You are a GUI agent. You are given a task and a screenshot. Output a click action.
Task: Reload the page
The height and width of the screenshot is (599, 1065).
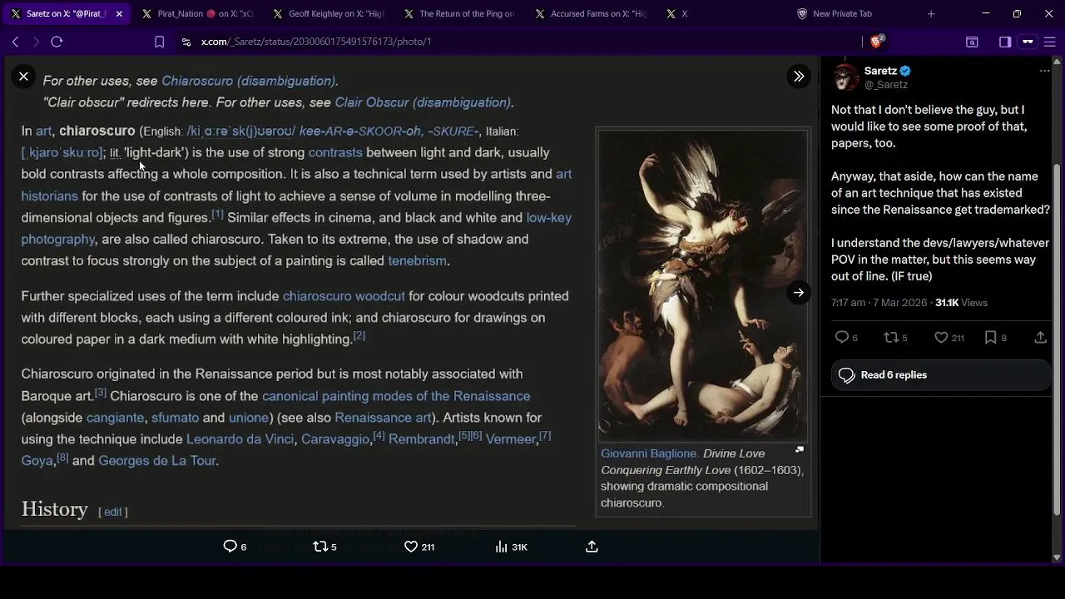pos(57,42)
